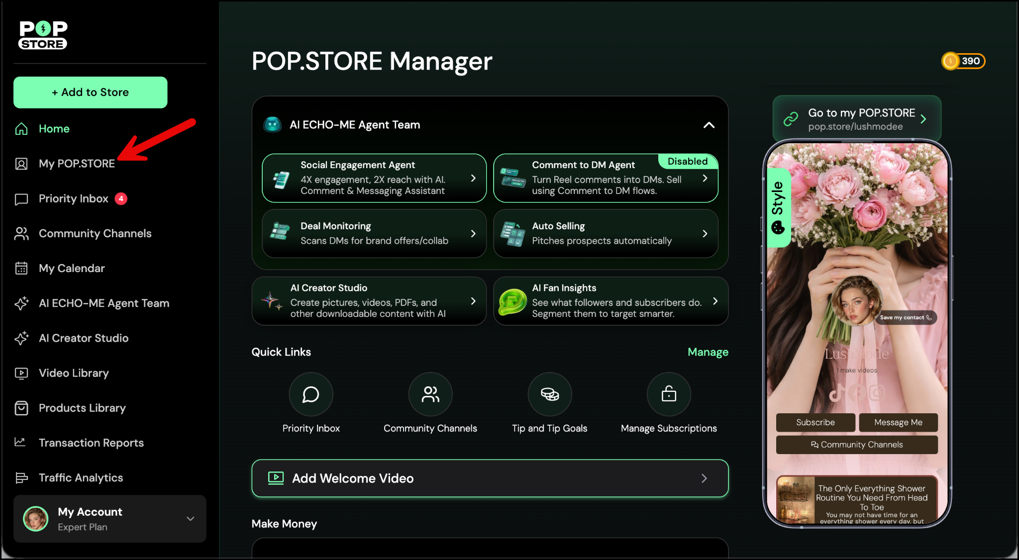Screen dimensions: 1019x560
Task: Expand the My Account dropdown
Action: 190,519
